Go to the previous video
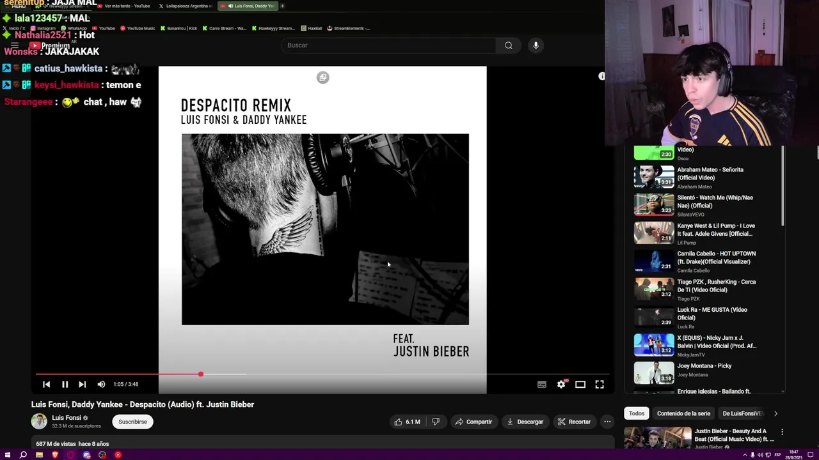Screen dimensions: 819x460 46,384
